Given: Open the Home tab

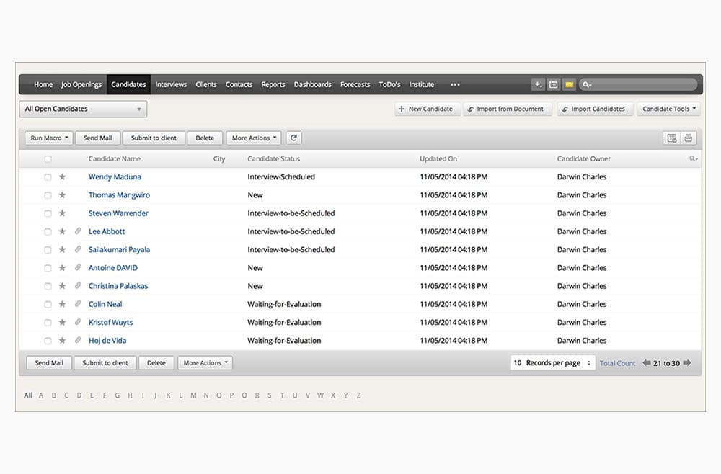Looking at the screenshot, I should pos(43,84).
